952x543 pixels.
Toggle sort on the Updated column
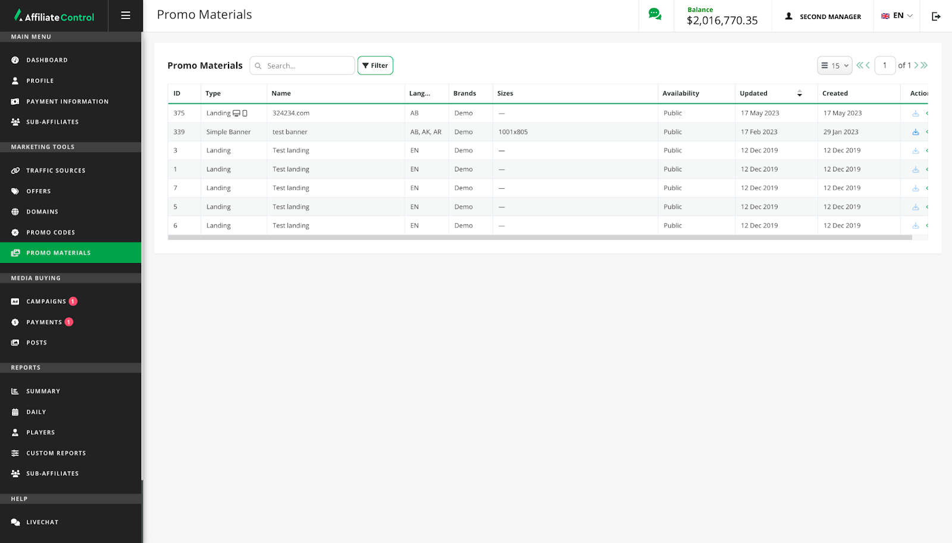tap(799, 93)
